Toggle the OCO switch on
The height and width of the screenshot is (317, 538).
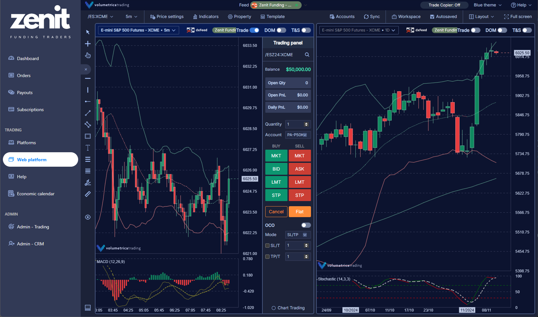coord(306,225)
